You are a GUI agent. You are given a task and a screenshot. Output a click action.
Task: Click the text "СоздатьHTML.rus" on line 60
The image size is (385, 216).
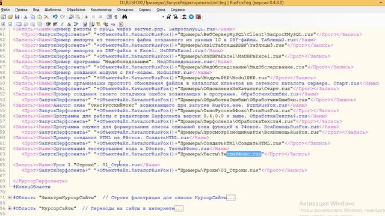167,137
